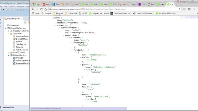Expand the Procedure Libraries node
This screenshot has width=198, height=111.
click(9, 31)
